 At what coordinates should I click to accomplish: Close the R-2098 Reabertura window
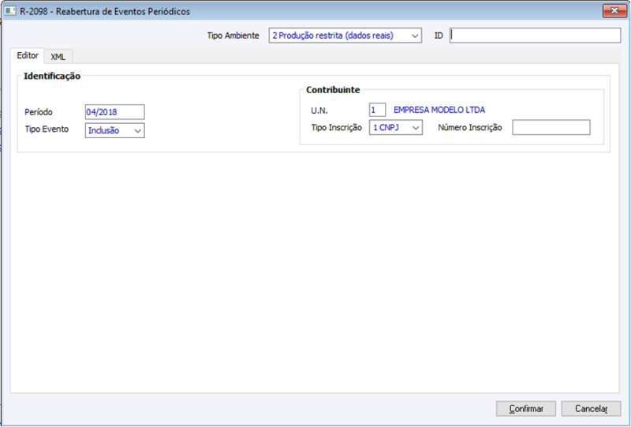click(x=614, y=11)
